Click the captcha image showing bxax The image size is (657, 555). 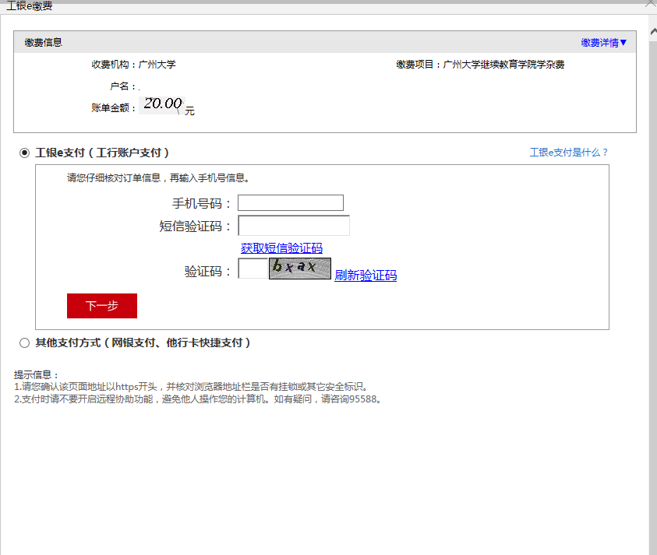click(299, 269)
